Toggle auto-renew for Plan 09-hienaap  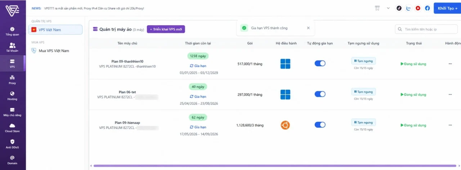pyautogui.click(x=320, y=125)
